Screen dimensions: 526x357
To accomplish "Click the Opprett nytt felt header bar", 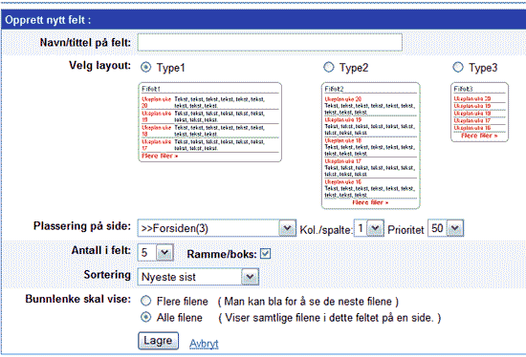I will [x=264, y=20].
